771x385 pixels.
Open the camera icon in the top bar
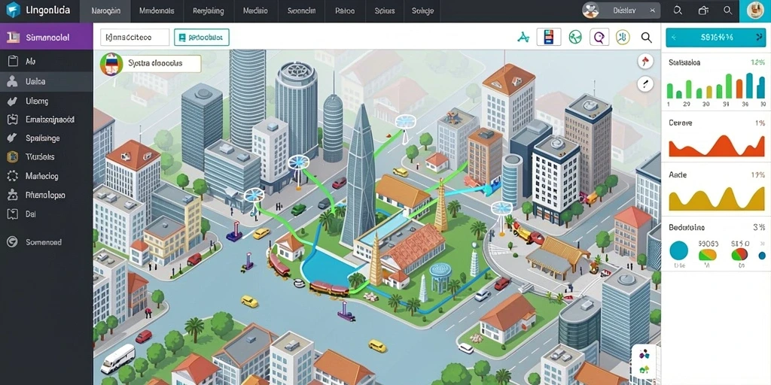pos(704,11)
